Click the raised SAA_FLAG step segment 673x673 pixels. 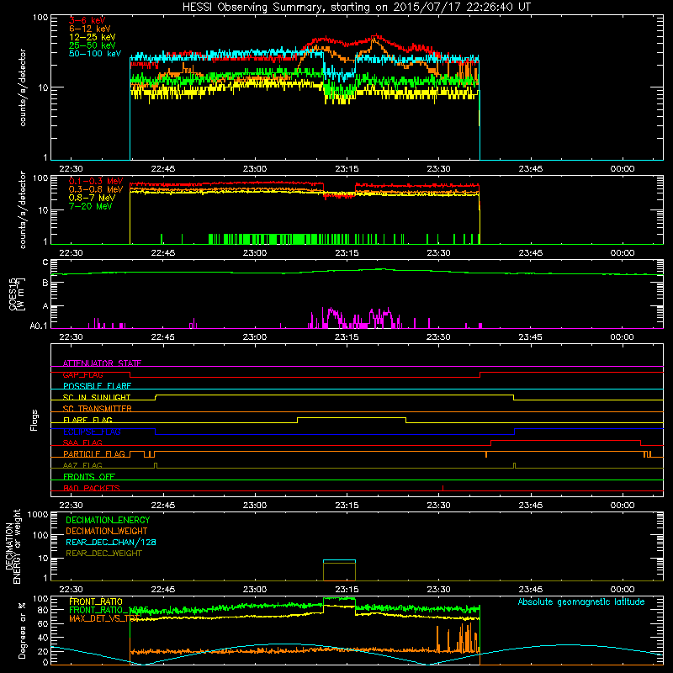565,440
